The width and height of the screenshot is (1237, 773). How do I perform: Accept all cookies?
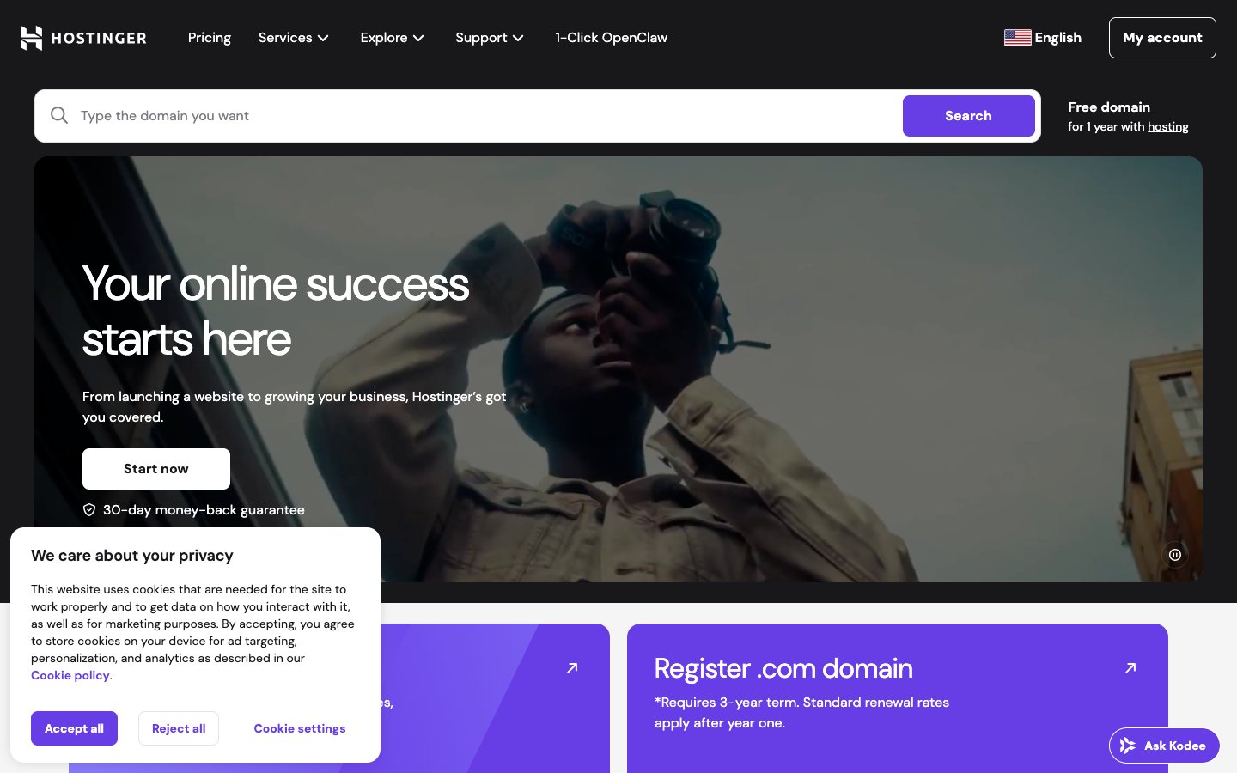coord(74,728)
